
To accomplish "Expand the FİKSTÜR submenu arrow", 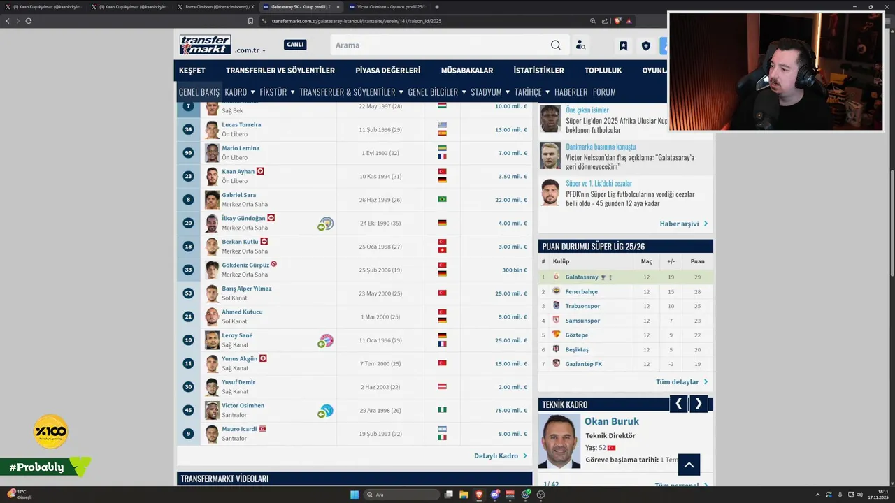I will [x=292, y=92].
